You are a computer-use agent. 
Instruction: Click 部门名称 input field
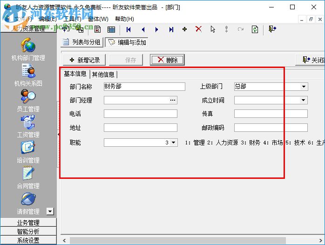point(144,87)
